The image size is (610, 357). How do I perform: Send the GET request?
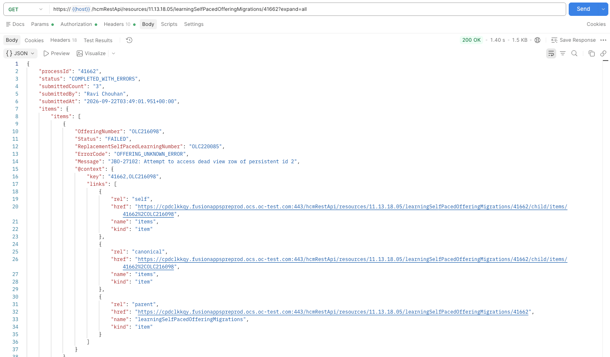583,9
